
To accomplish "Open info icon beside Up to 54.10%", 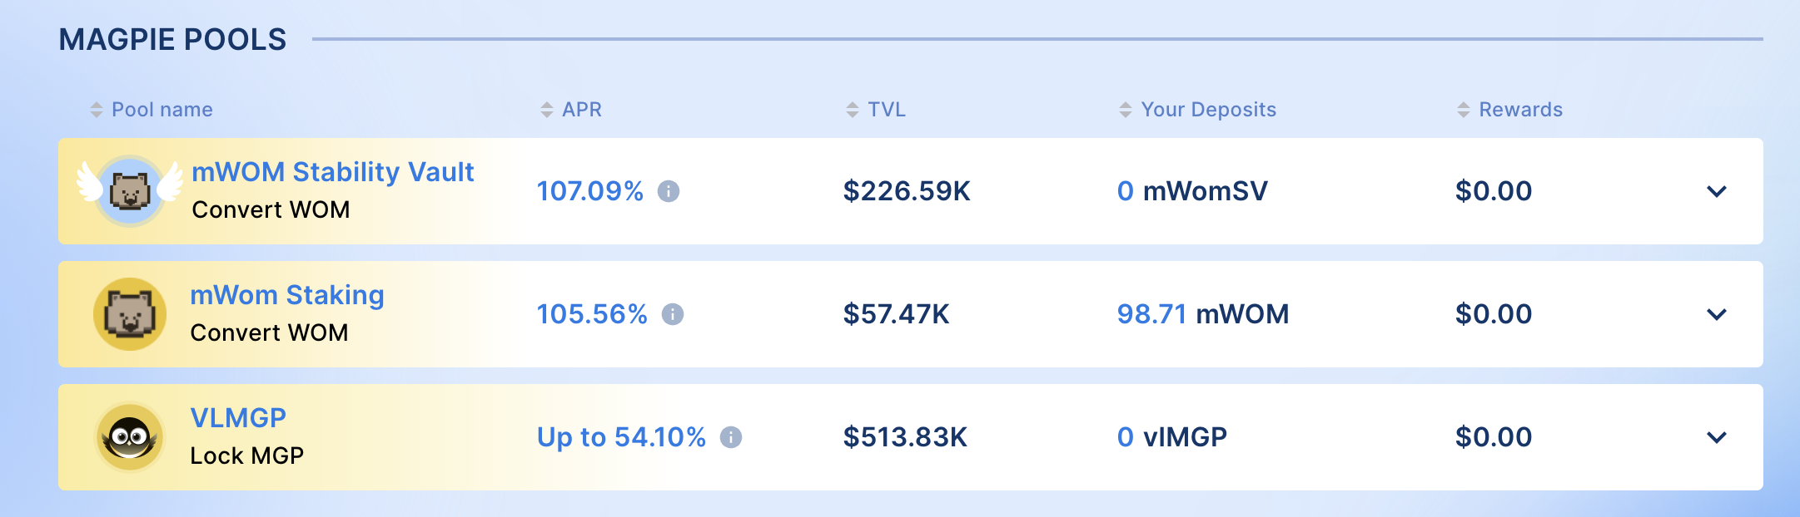I will coord(731,437).
